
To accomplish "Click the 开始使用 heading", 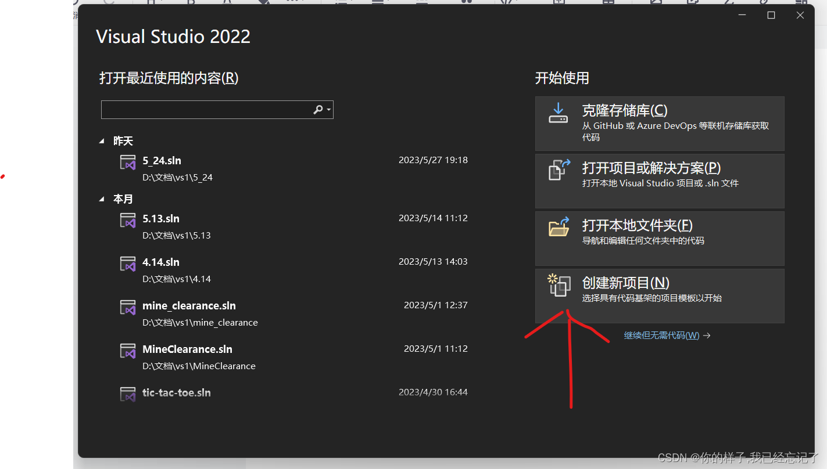I will [562, 78].
